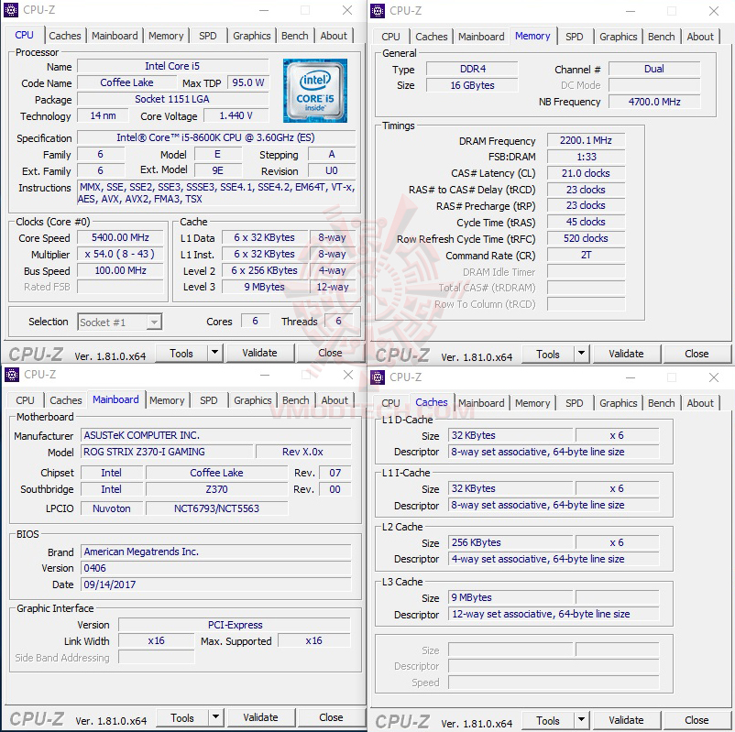Image resolution: width=735 pixels, height=732 pixels.
Task: Open SPD tab in CPU window
Action: (x=208, y=36)
